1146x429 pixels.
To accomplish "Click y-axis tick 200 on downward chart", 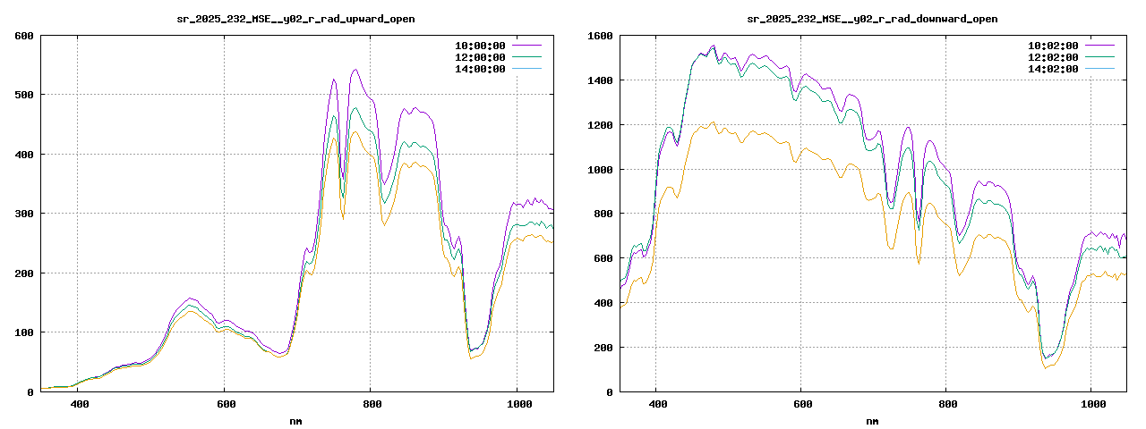I will pyautogui.click(x=603, y=347).
